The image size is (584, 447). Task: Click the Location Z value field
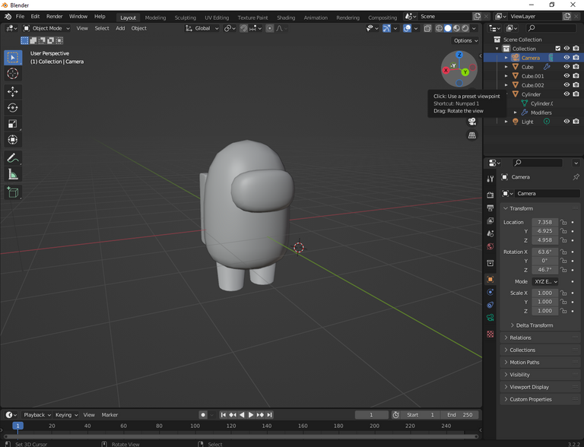click(545, 240)
